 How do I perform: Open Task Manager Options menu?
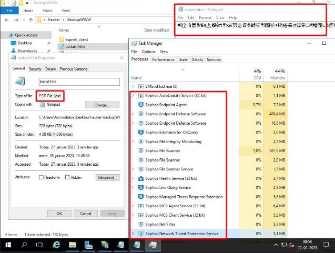(x=148, y=52)
